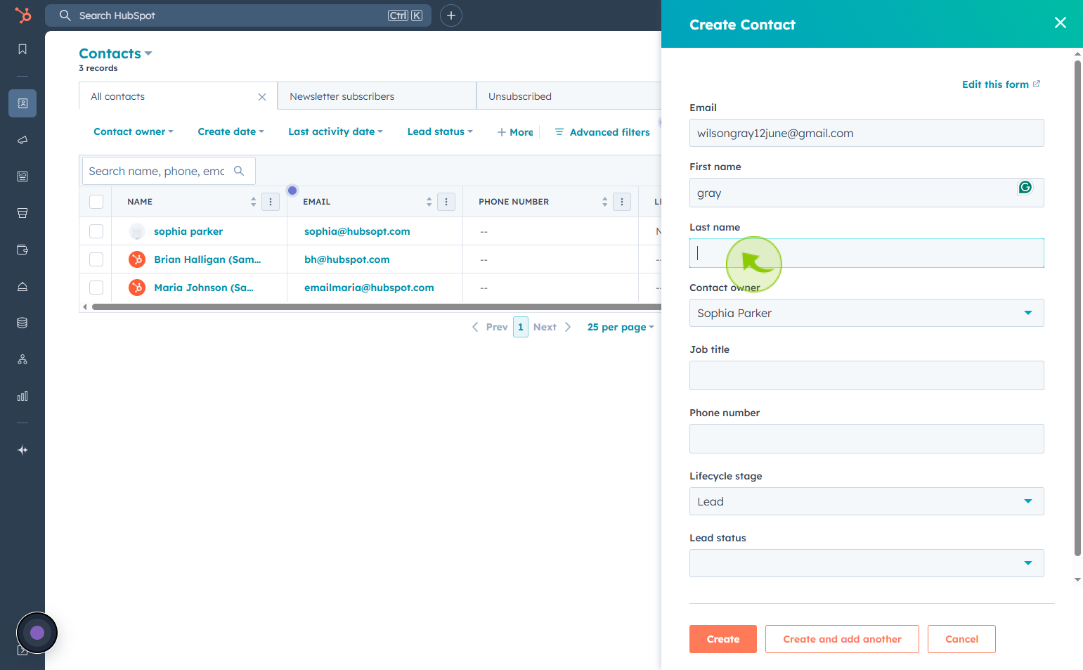
Task: Open Contact owner Sophia Parker dropdown
Action: (x=867, y=313)
